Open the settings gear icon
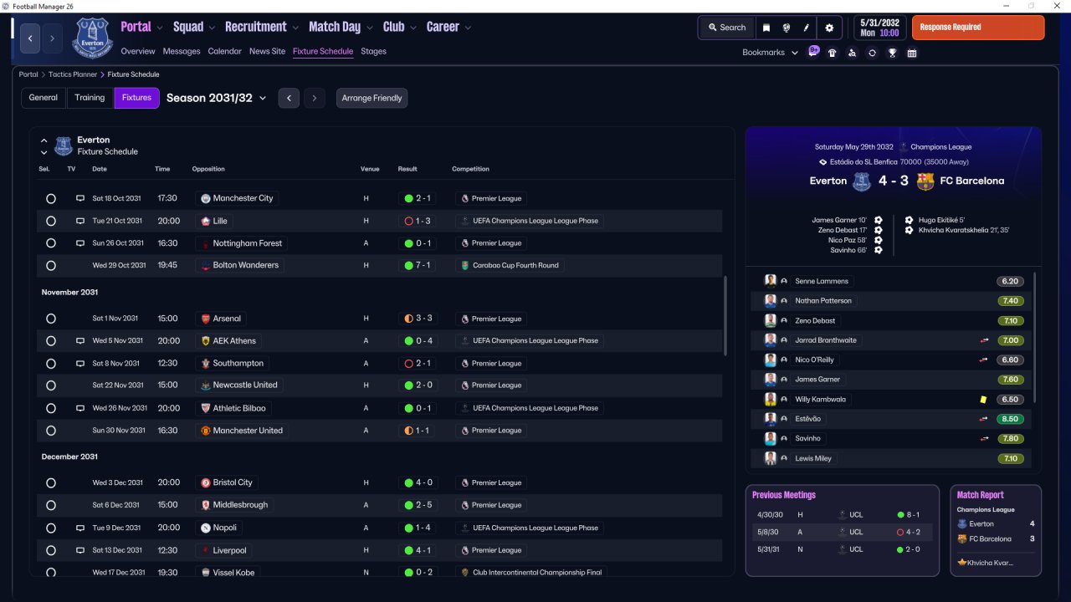Screen dimensions: 1071x602 [x=829, y=28]
